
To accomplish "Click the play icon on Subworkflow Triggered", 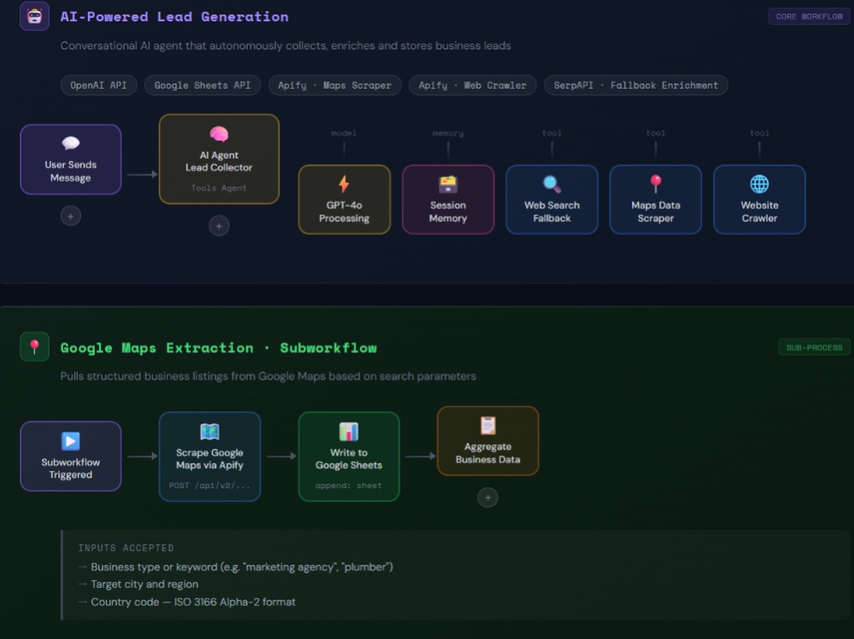I will 71,441.
